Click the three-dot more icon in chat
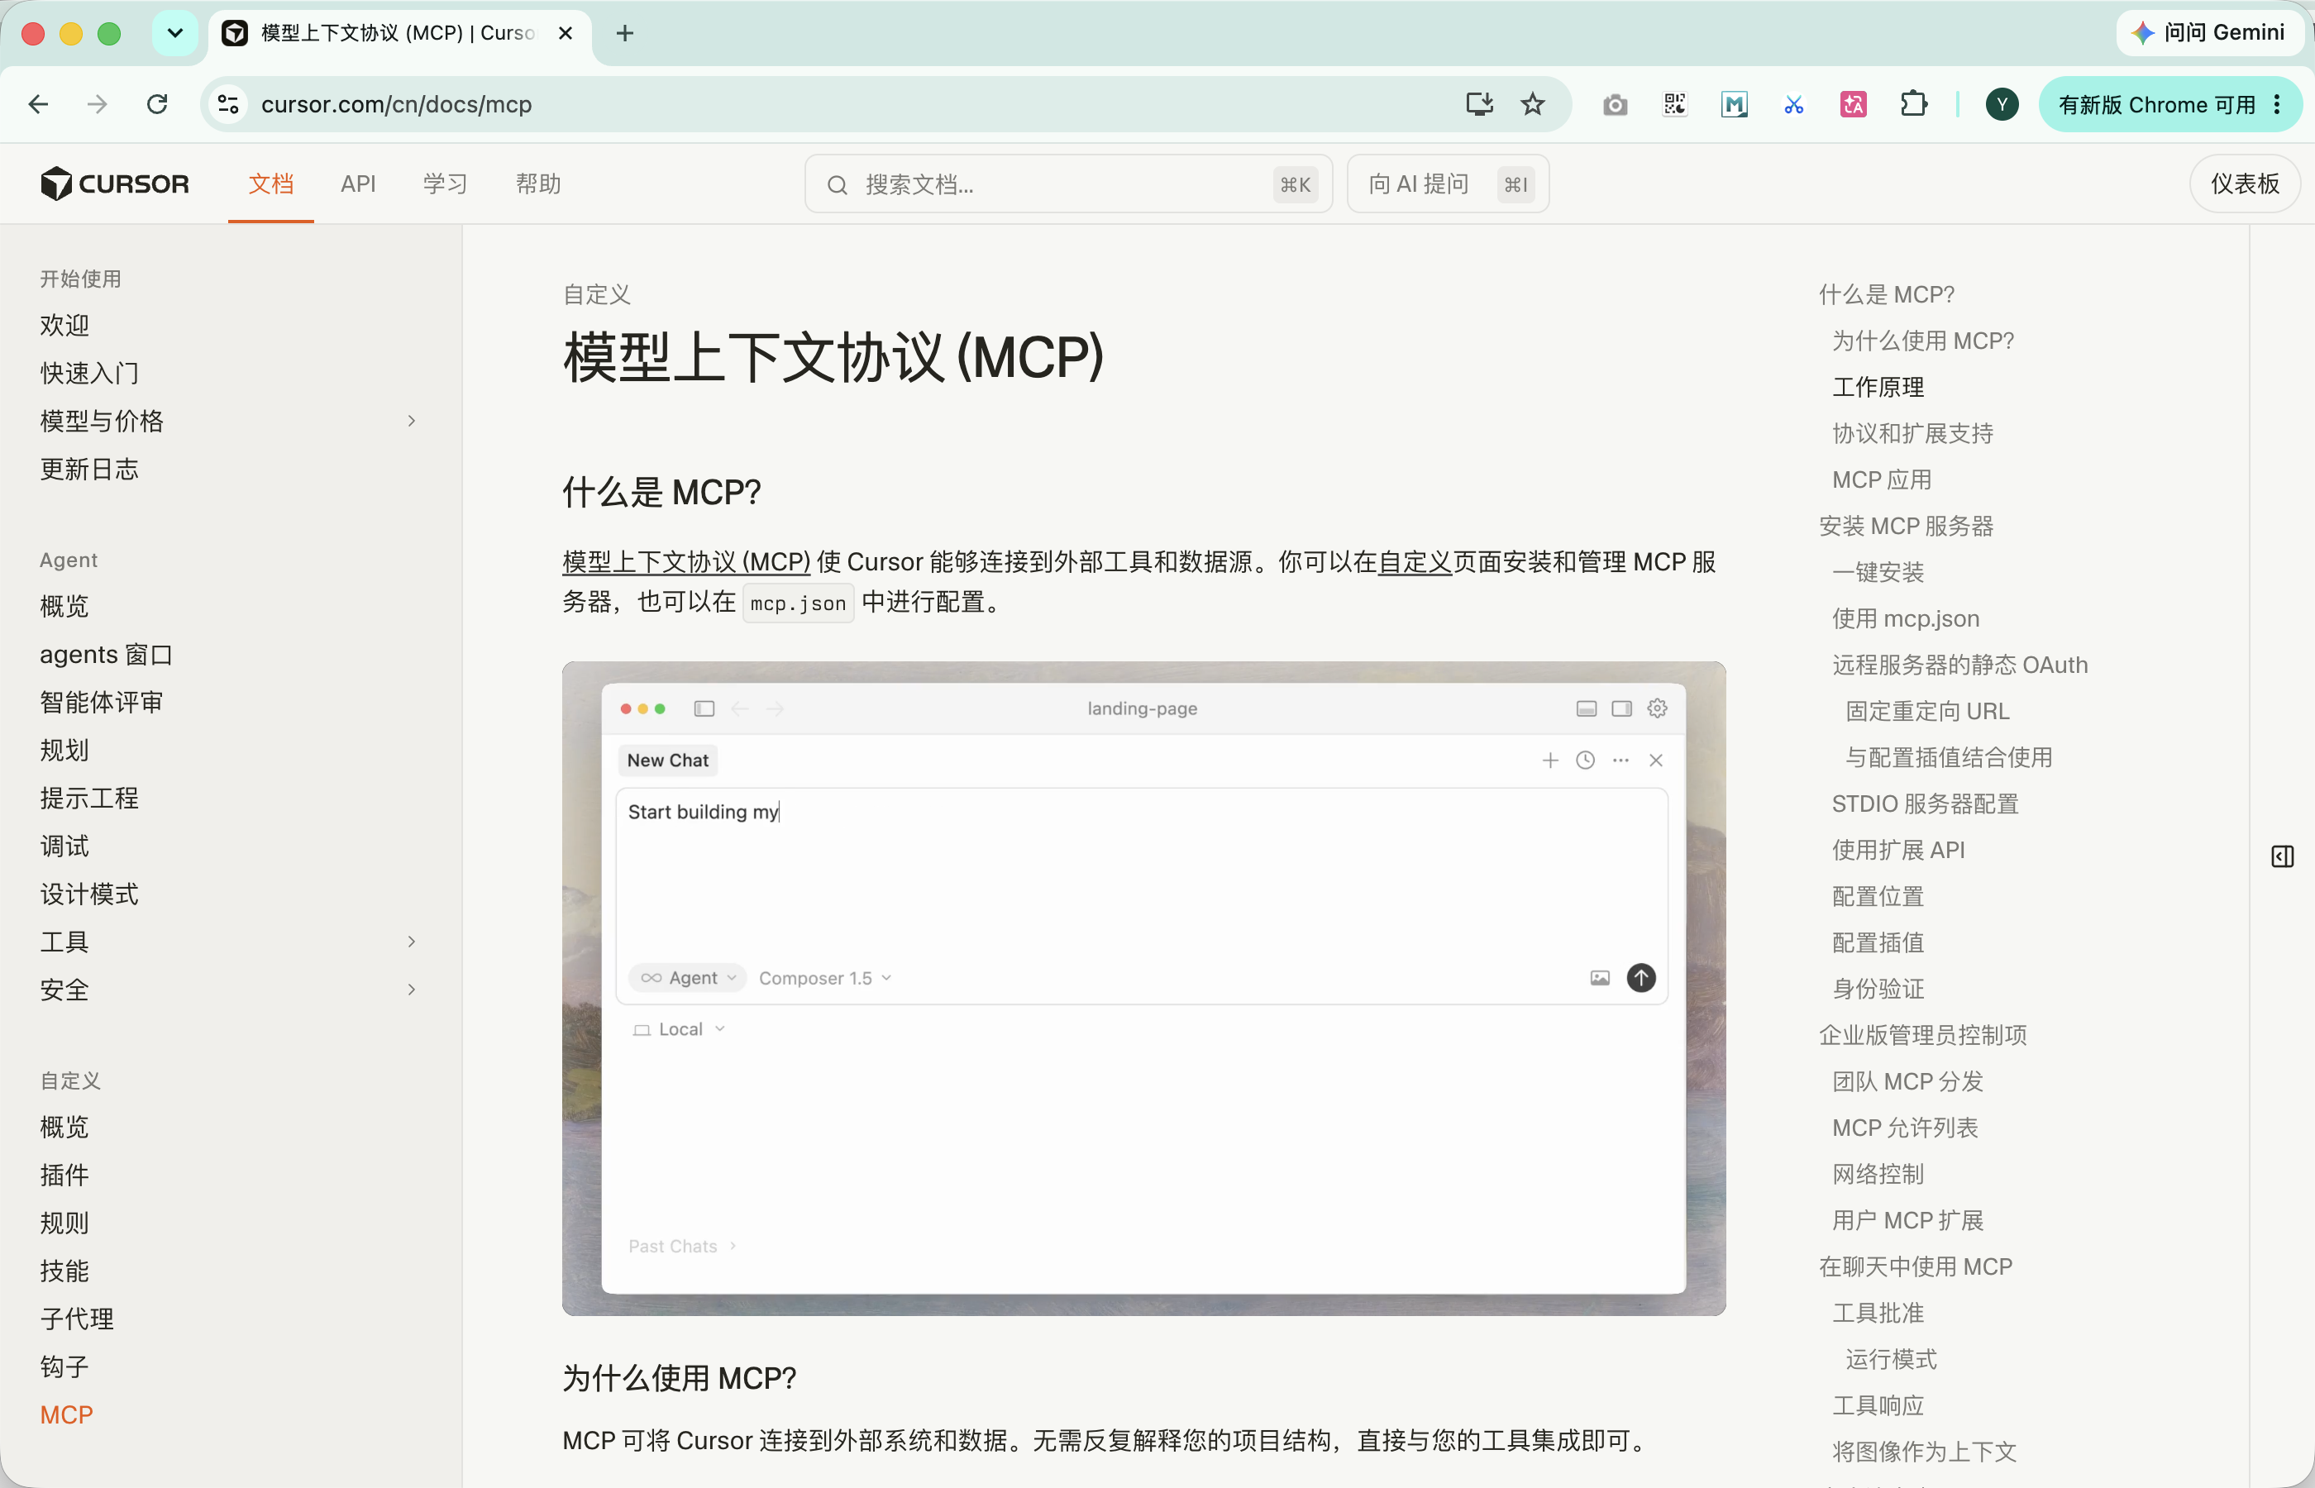 click(x=1620, y=761)
